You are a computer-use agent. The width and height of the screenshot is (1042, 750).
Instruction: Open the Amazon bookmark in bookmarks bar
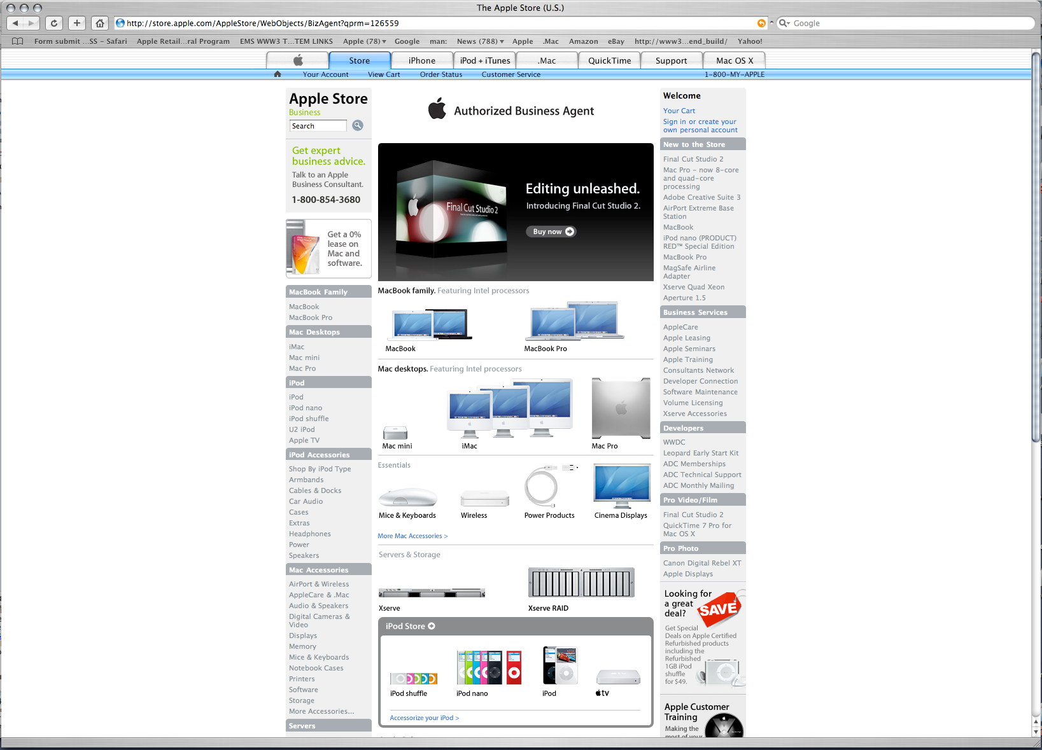pos(583,41)
